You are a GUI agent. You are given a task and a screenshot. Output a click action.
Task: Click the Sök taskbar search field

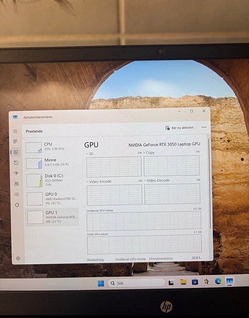coord(136,283)
